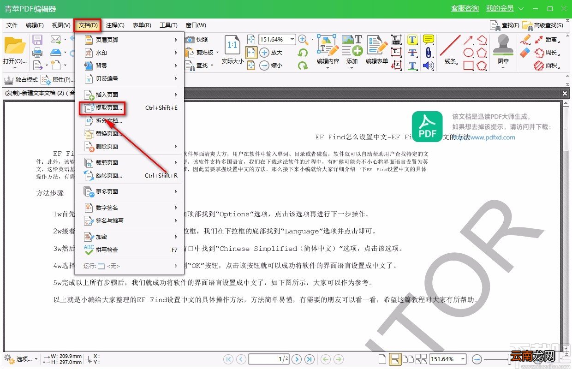Click the Print icon

pyautogui.click(x=37, y=53)
